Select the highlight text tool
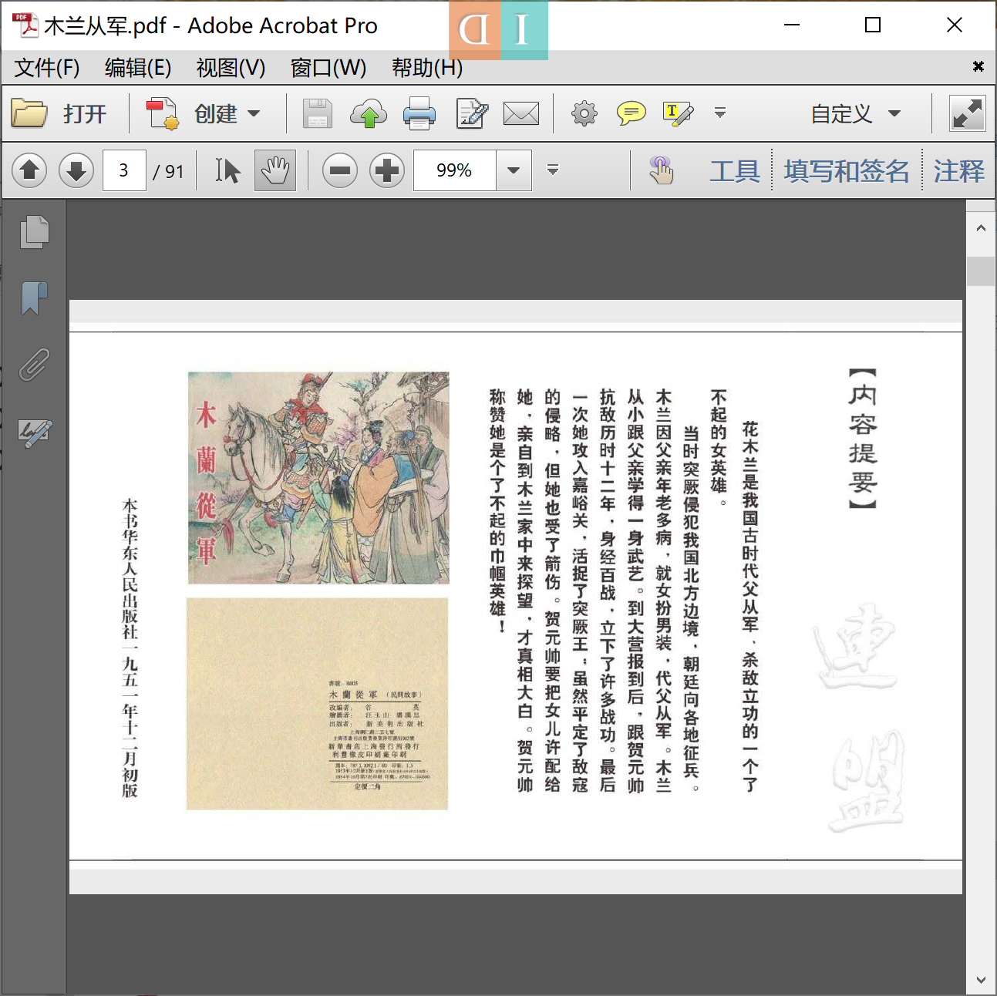This screenshot has height=996, width=997. click(678, 114)
